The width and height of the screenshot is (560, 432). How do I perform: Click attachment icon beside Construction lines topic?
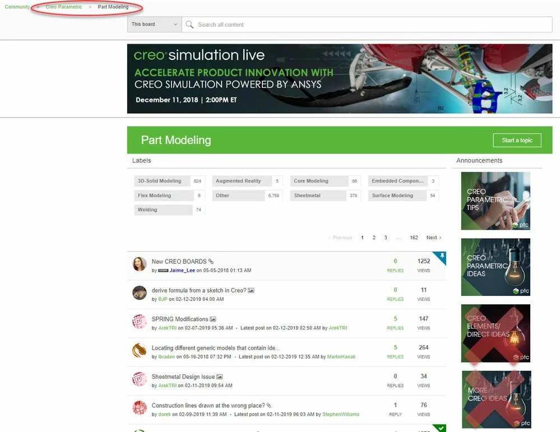(269, 406)
